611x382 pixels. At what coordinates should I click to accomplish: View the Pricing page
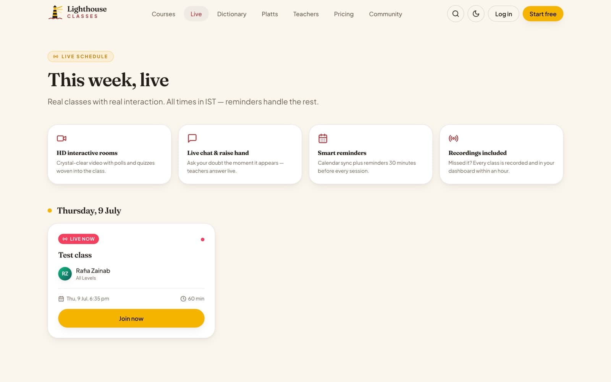[x=344, y=14]
